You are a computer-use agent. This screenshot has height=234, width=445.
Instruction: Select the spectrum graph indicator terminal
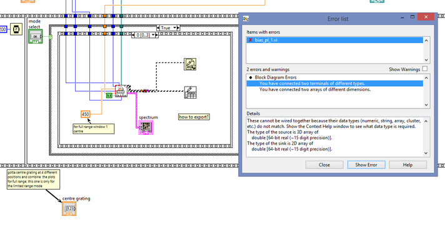[x=146, y=128]
